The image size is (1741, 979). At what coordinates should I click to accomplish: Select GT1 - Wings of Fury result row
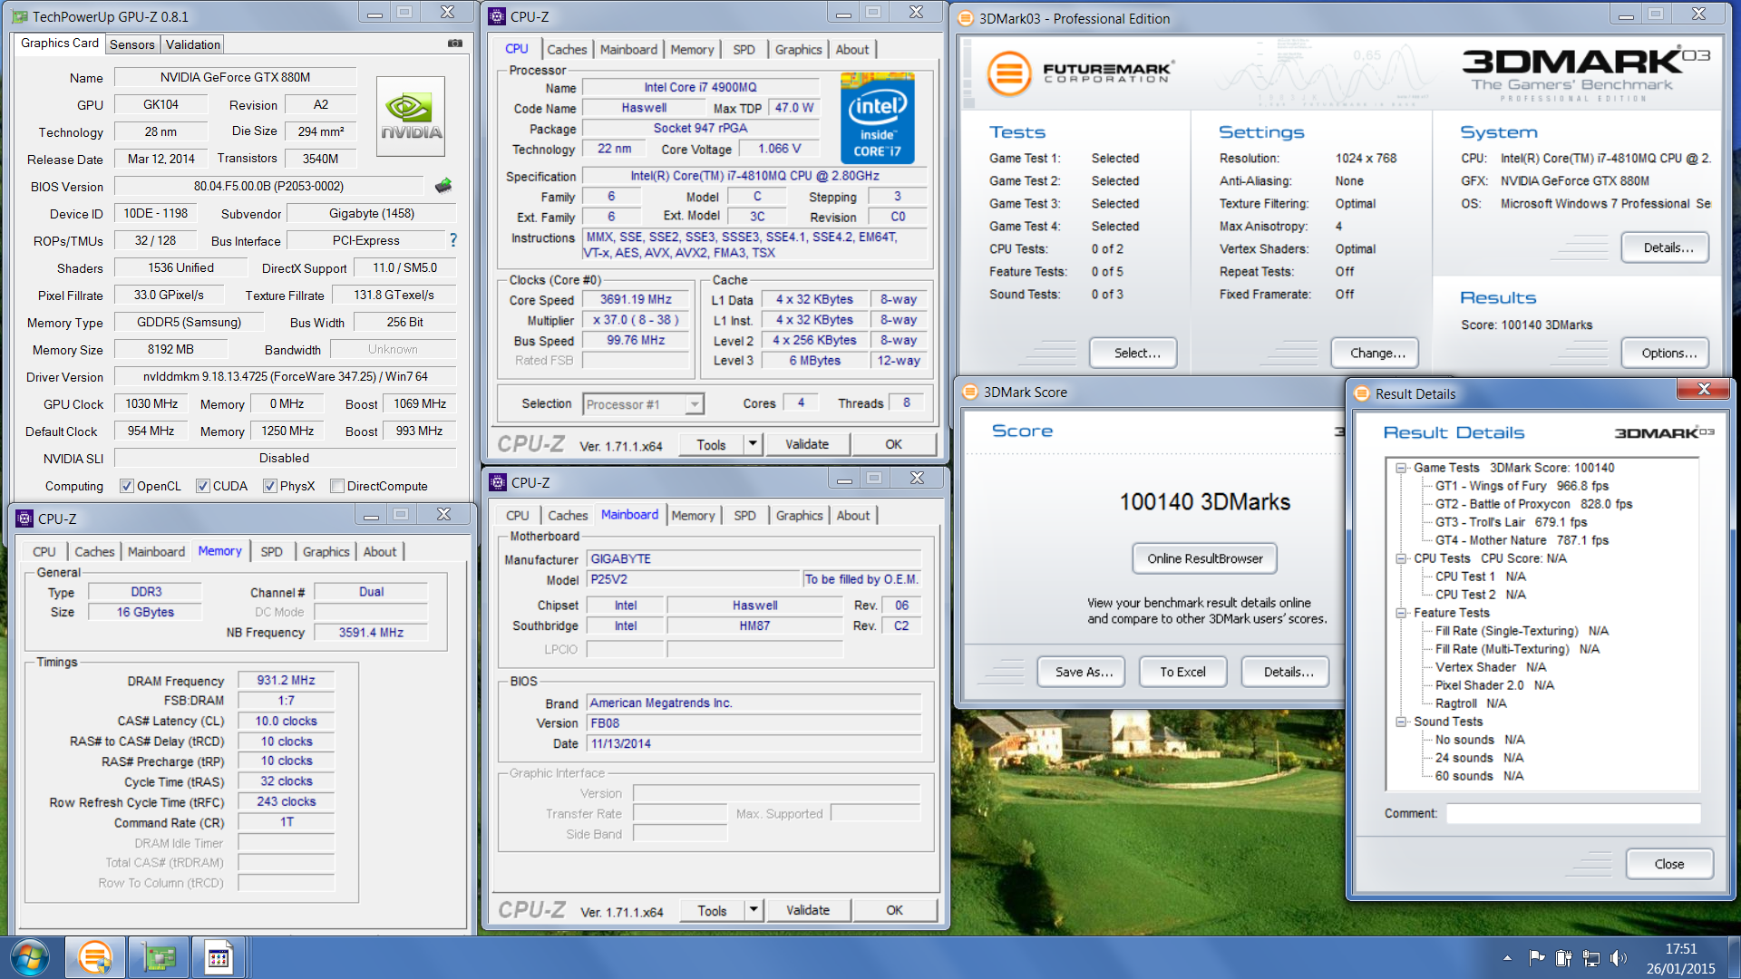click(1522, 486)
